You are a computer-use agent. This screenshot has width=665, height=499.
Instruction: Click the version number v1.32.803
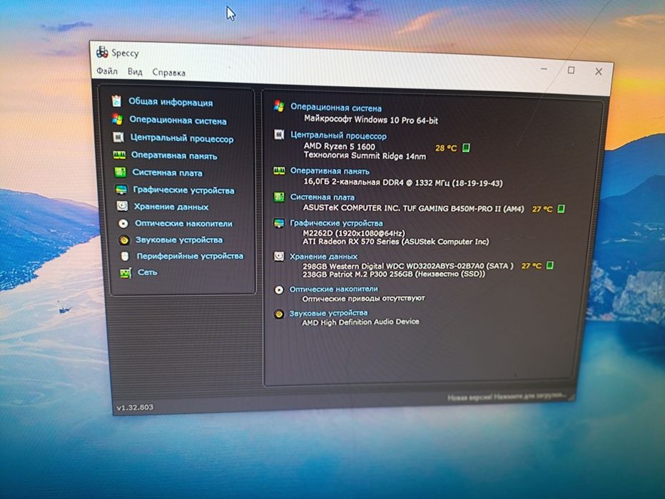[x=135, y=407]
